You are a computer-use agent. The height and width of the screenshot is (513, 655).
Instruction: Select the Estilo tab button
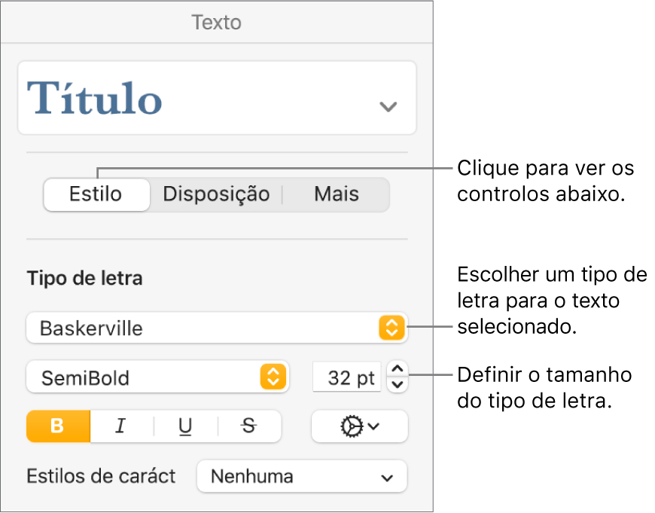click(96, 194)
